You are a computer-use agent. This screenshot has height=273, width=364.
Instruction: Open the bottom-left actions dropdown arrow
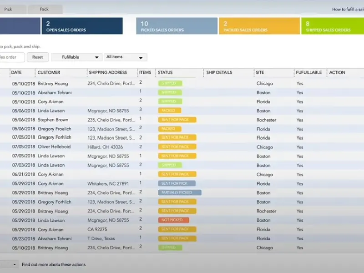pos(15,264)
